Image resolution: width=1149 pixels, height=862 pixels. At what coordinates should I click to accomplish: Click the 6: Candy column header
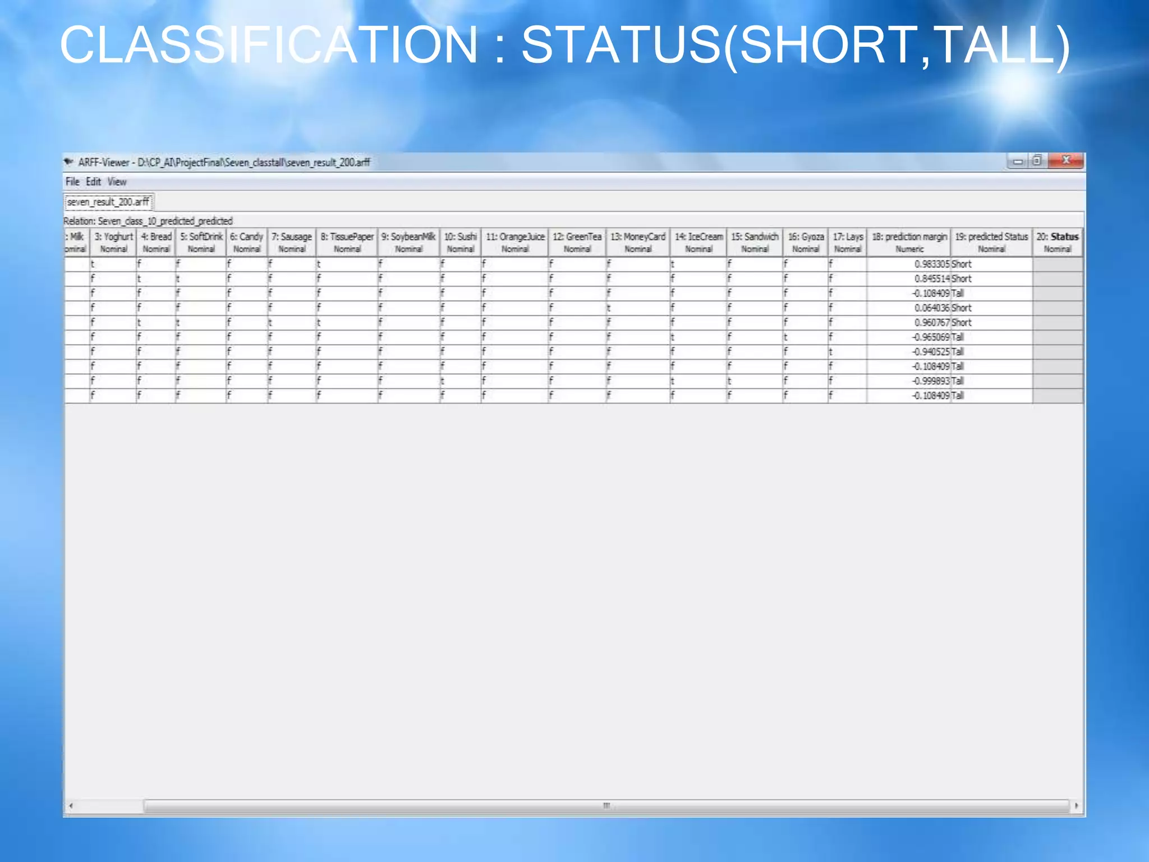click(246, 242)
